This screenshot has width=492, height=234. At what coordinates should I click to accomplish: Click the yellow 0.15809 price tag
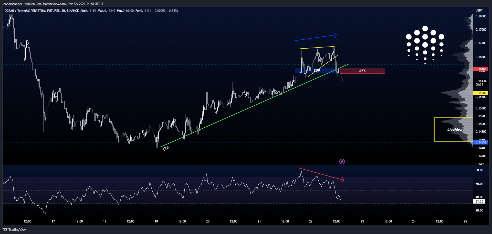click(x=481, y=93)
